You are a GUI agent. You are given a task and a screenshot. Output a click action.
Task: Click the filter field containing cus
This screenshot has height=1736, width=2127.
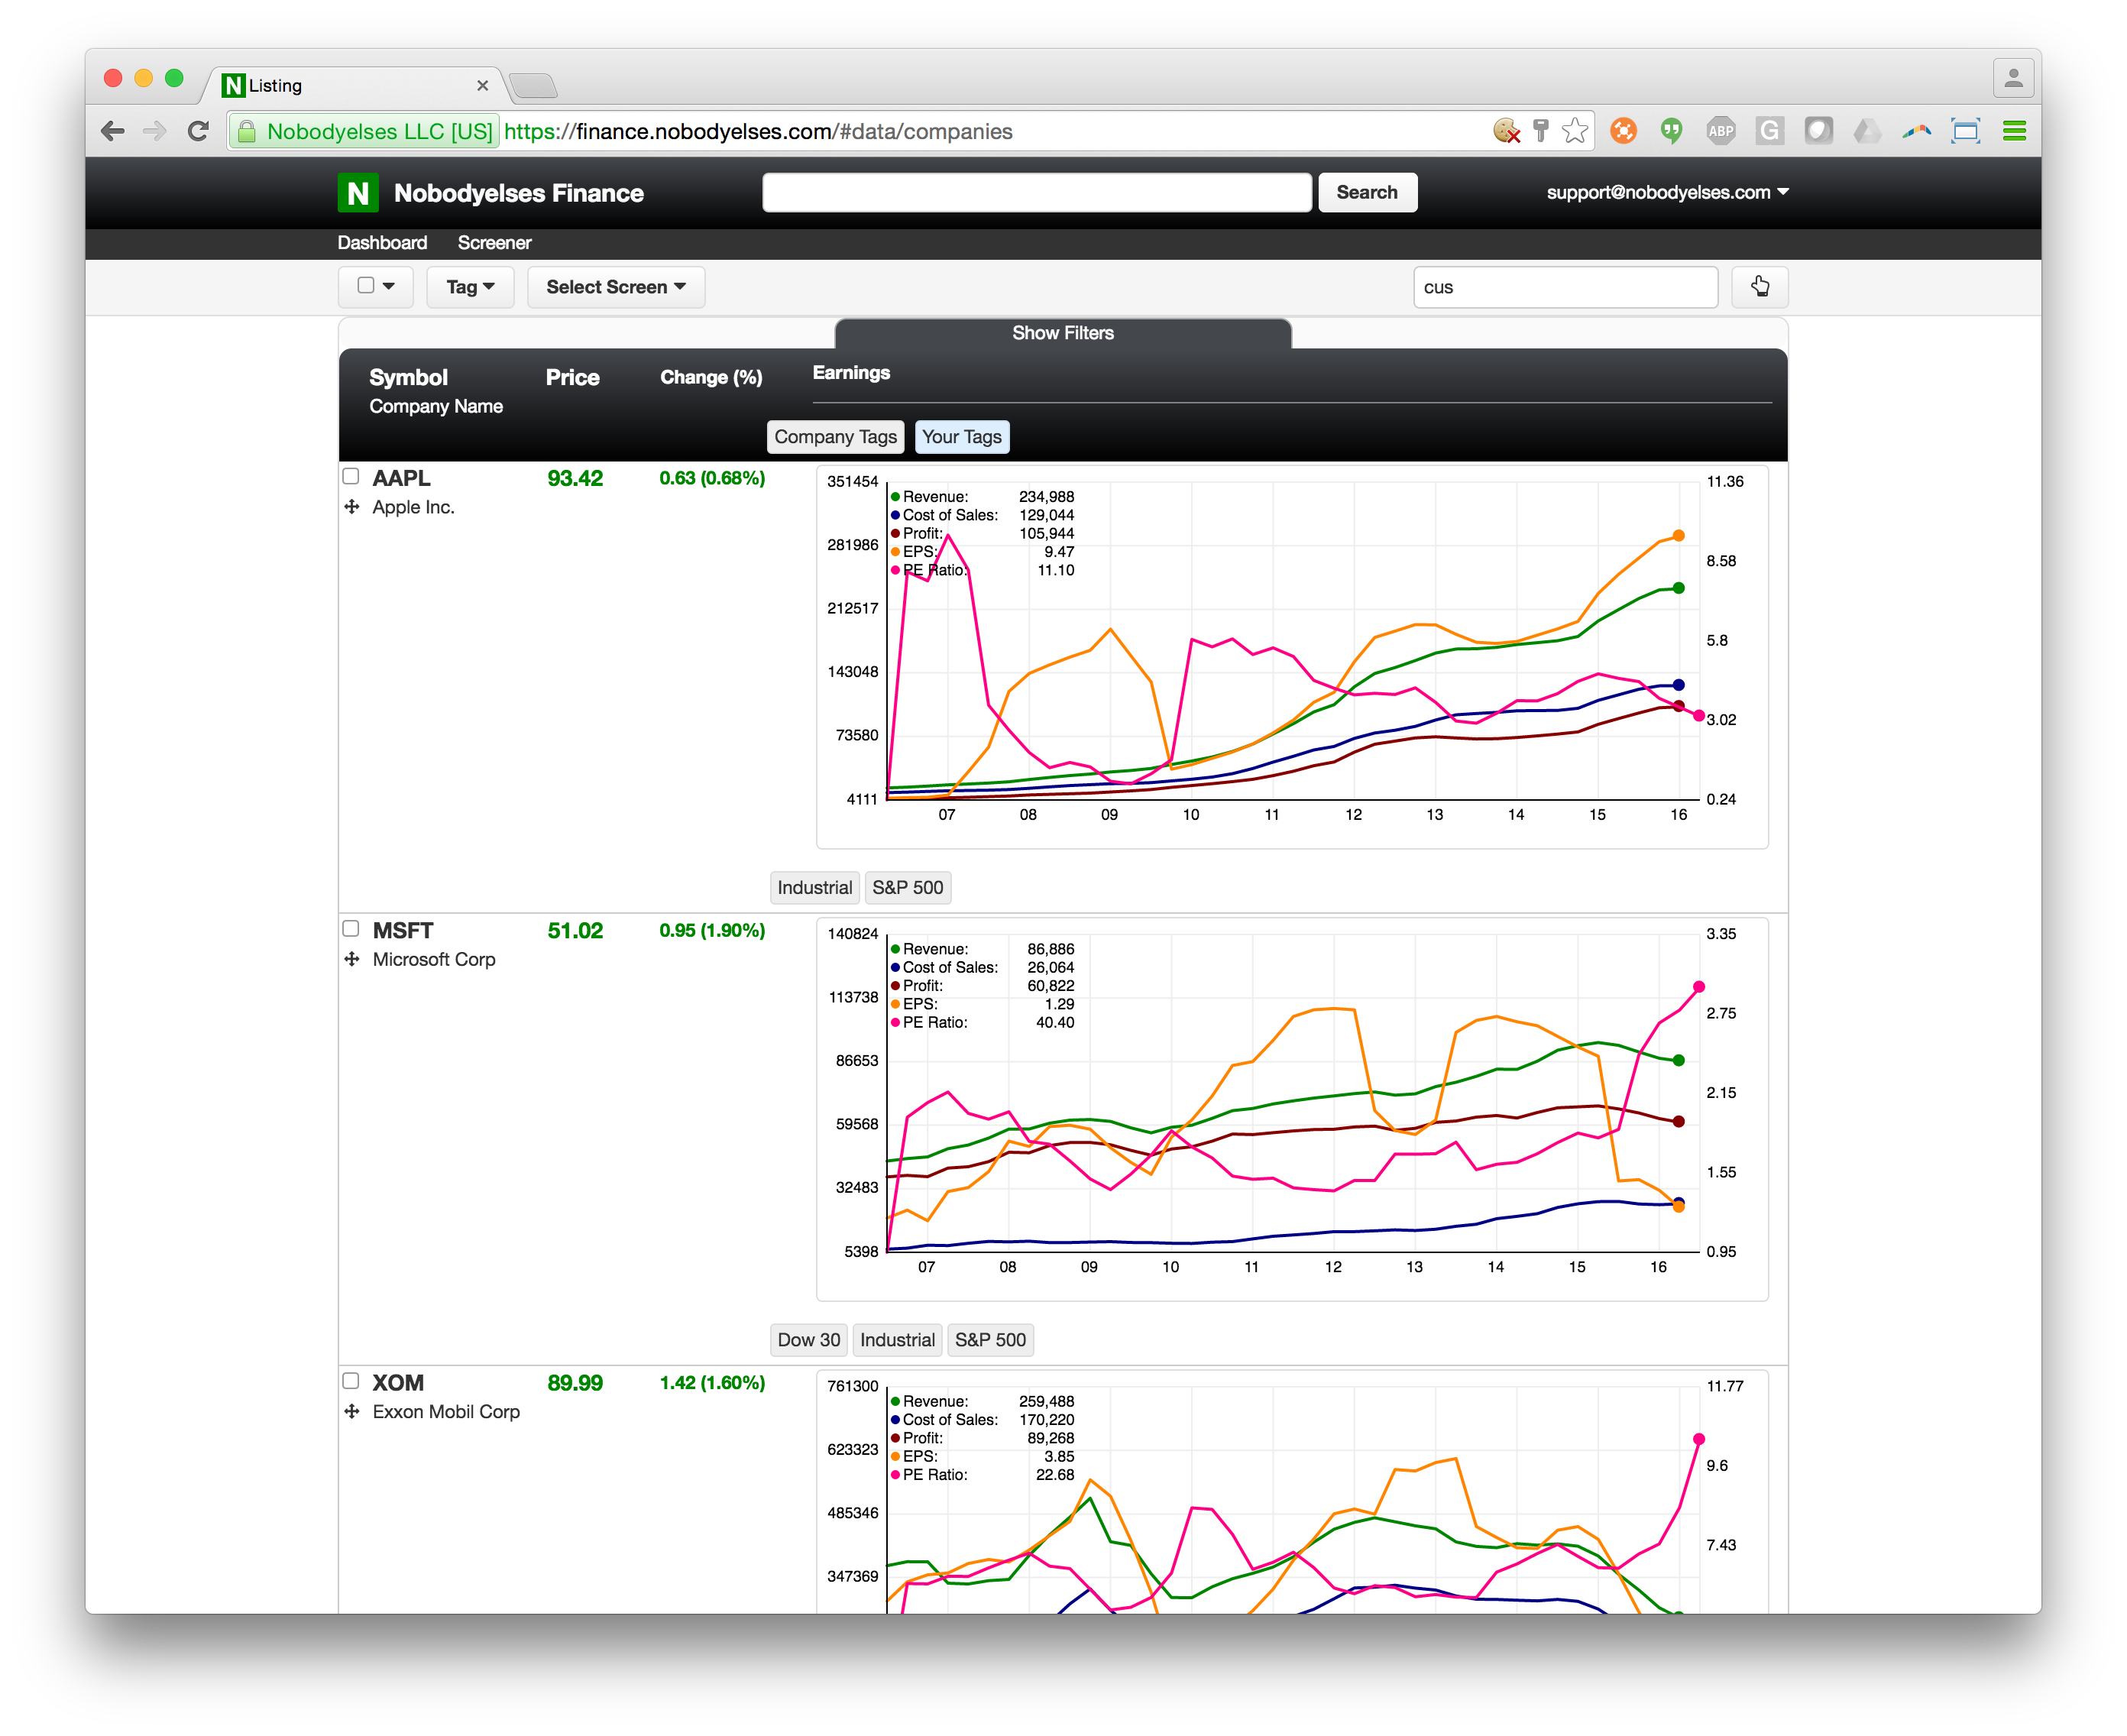pos(1564,287)
